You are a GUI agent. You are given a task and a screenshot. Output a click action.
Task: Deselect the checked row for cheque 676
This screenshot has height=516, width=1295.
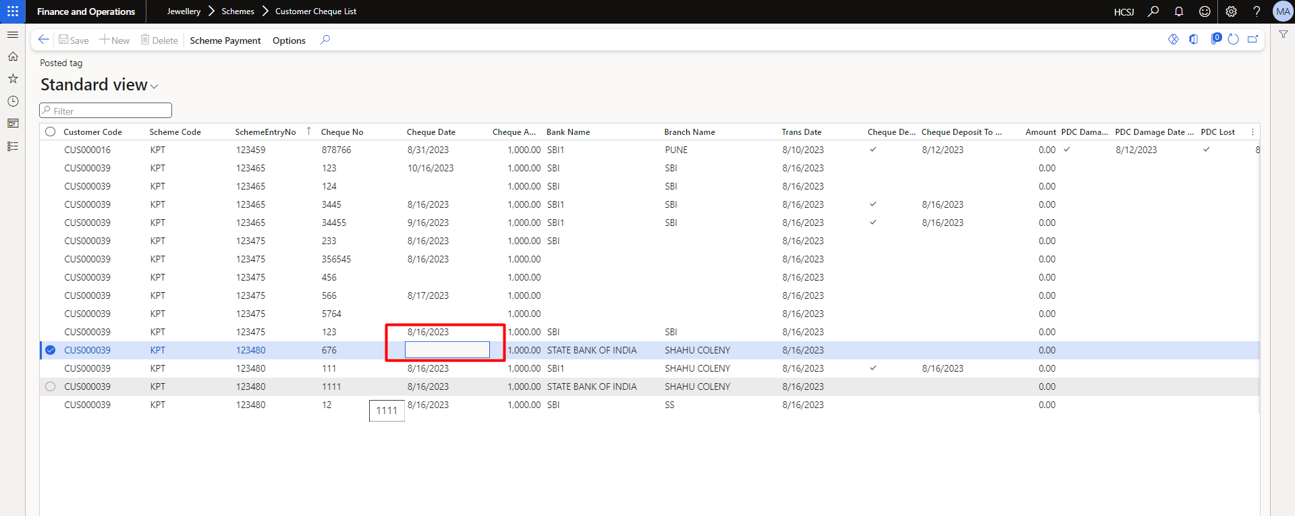click(x=51, y=350)
